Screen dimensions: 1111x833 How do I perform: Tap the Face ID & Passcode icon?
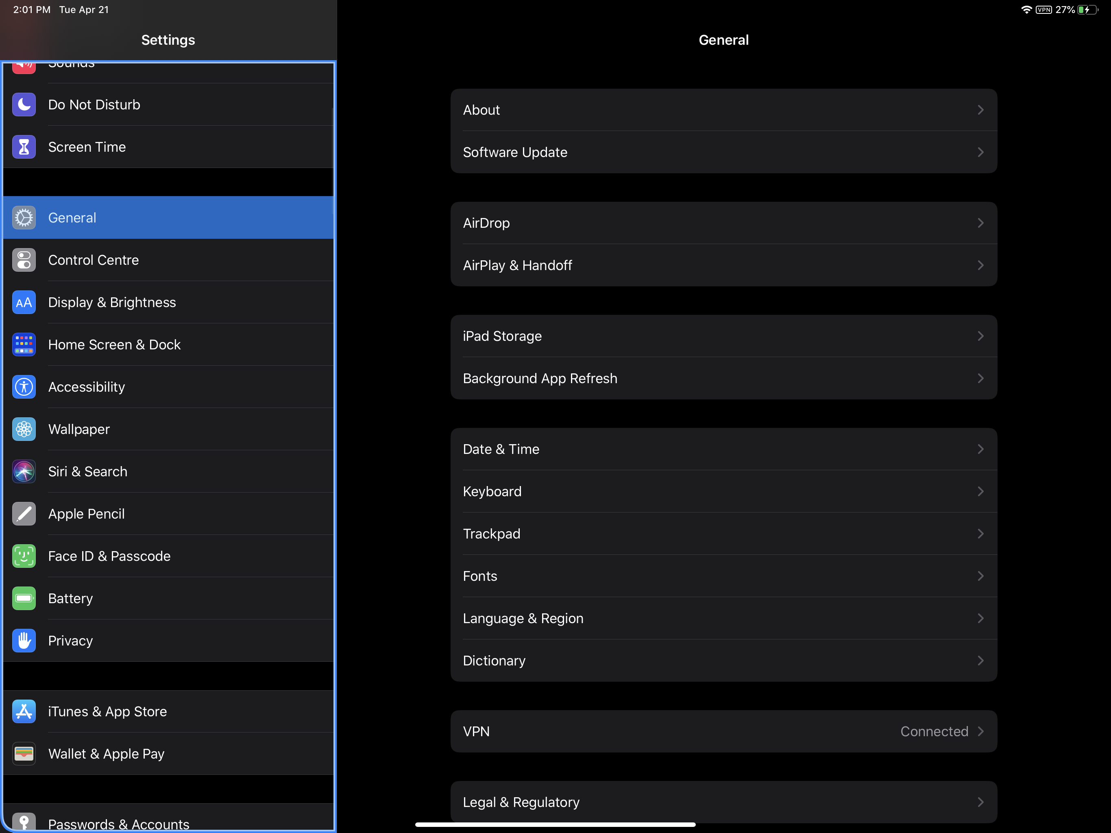tap(24, 556)
